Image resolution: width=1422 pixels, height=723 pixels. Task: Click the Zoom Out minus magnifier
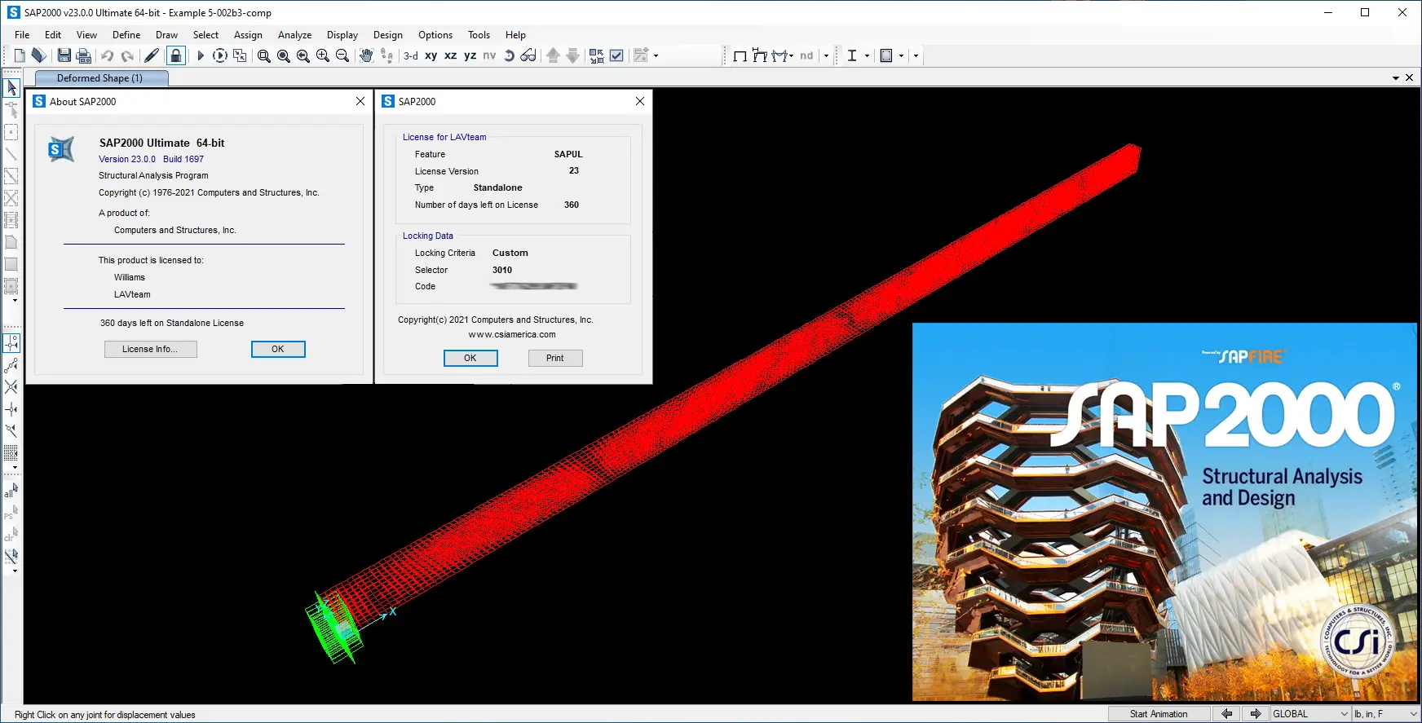pyautogui.click(x=342, y=55)
